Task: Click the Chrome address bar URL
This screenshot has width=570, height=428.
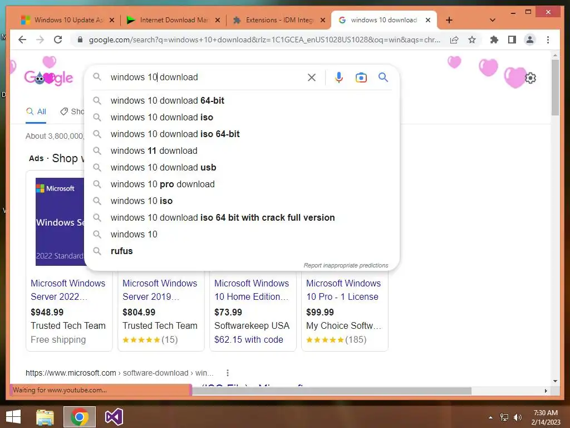Action: pos(264,40)
